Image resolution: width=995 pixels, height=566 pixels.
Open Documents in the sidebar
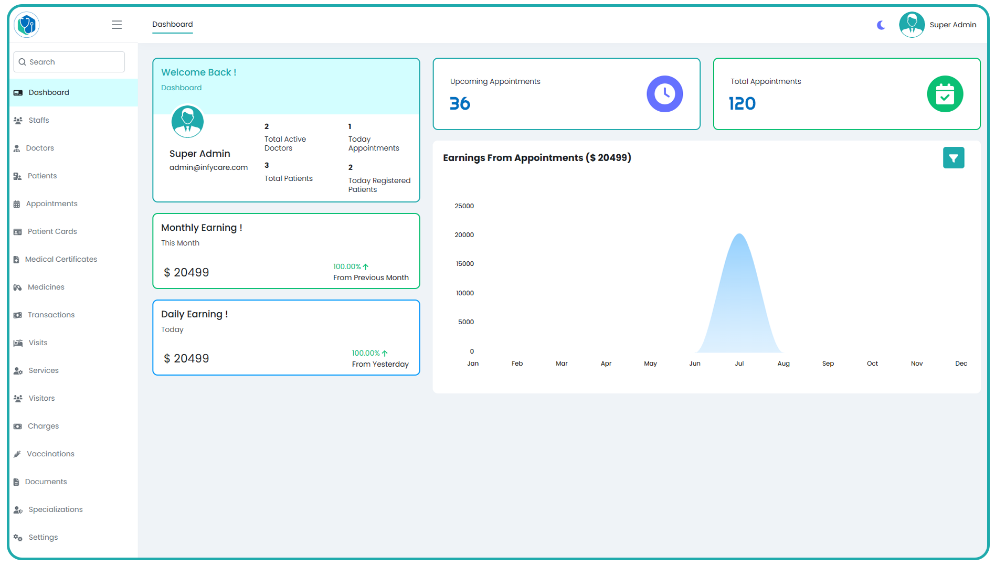73,482
